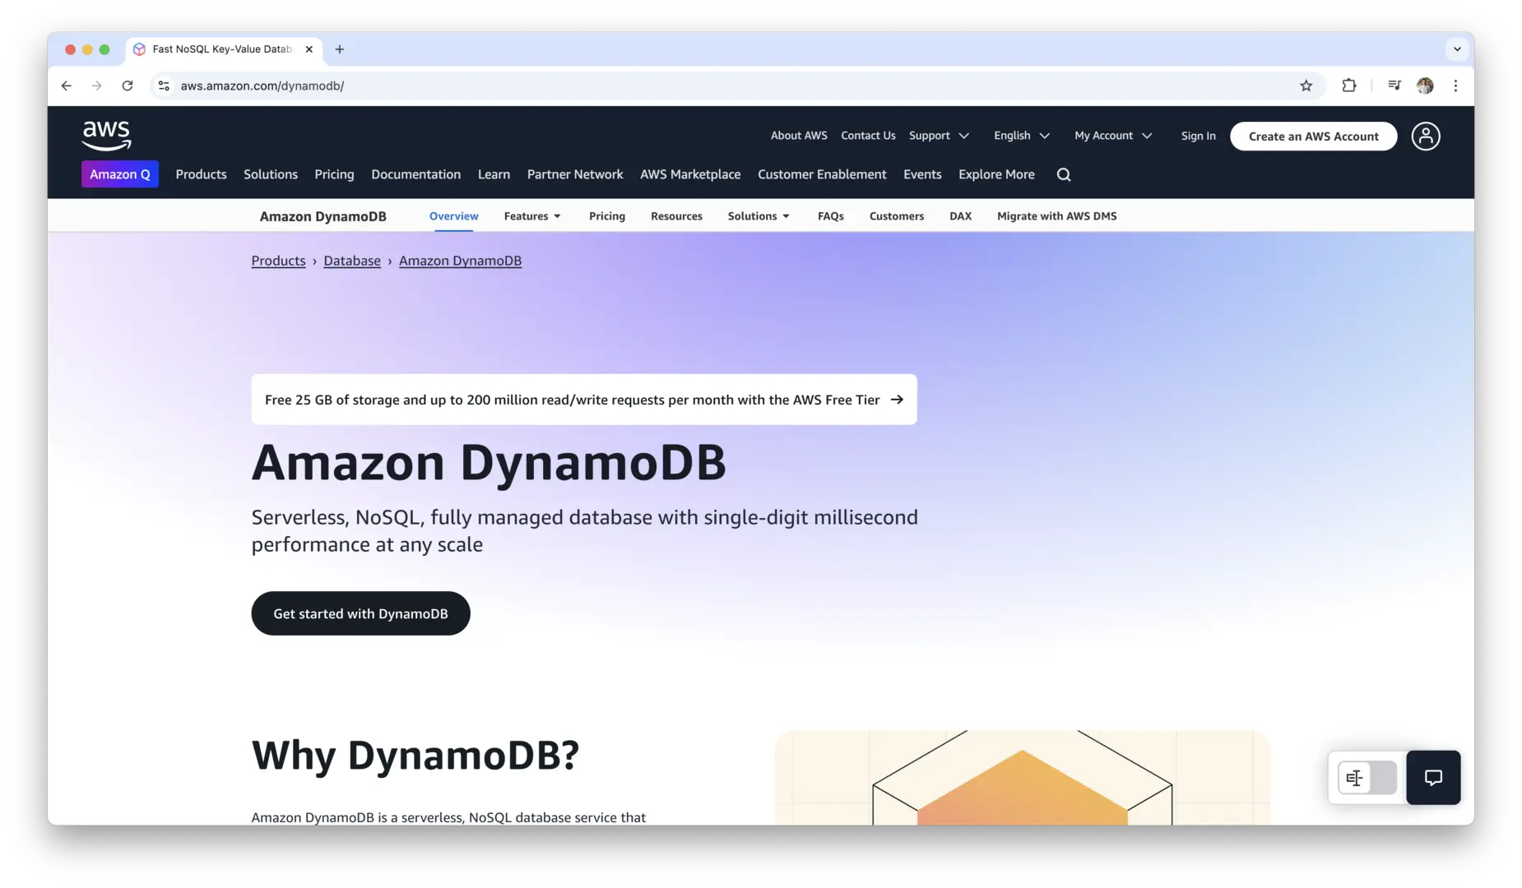Viewport: 1522px width, 888px height.
Task: Open the Amazon Q button
Action: [120, 174]
